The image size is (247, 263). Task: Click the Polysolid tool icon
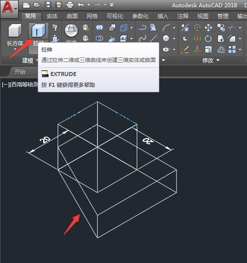[55, 28]
